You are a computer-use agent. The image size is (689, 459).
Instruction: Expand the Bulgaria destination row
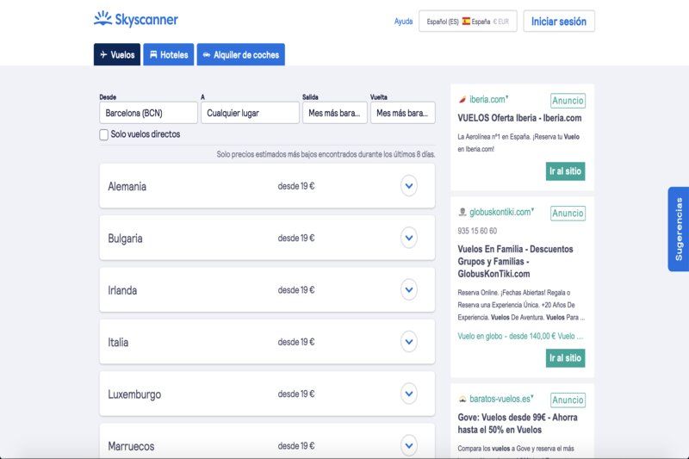click(x=408, y=238)
